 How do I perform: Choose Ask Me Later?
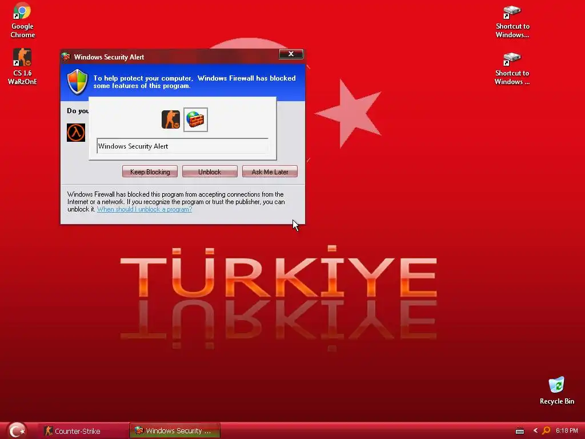tap(270, 171)
